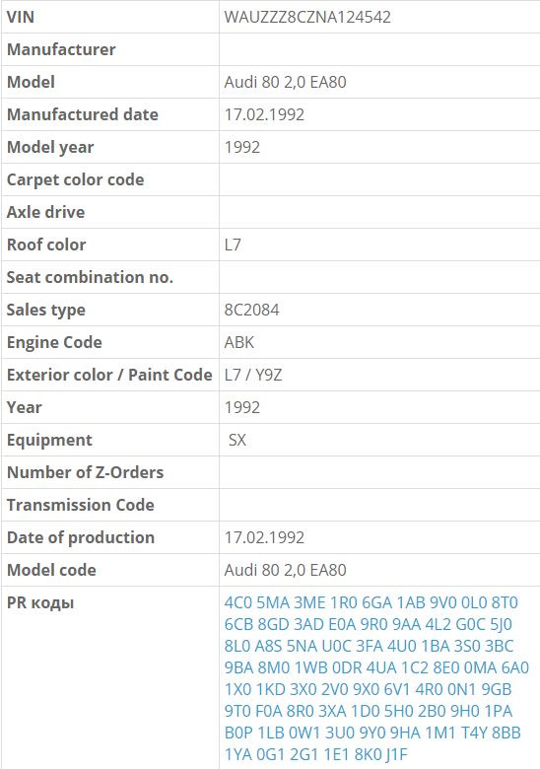Open the 8GD PR code link

(273, 624)
